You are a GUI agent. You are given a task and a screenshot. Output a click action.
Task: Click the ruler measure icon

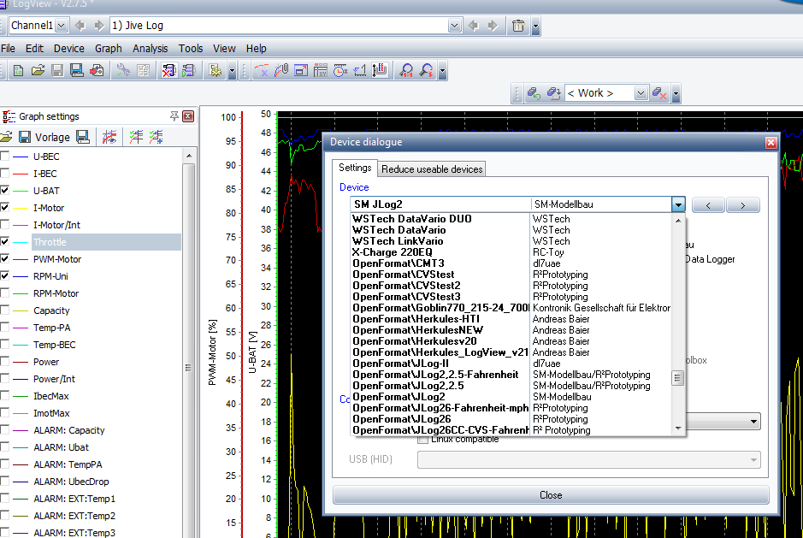(360, 71)
